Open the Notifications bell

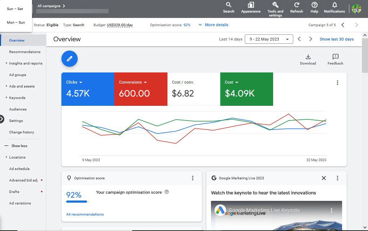click(x=335, y=8)
